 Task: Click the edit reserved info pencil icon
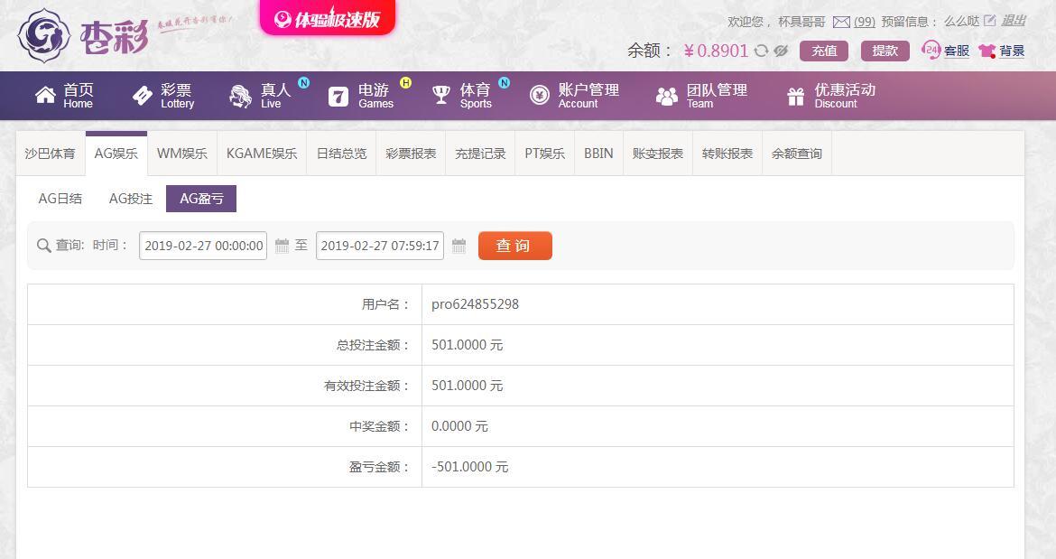(989, 21)
